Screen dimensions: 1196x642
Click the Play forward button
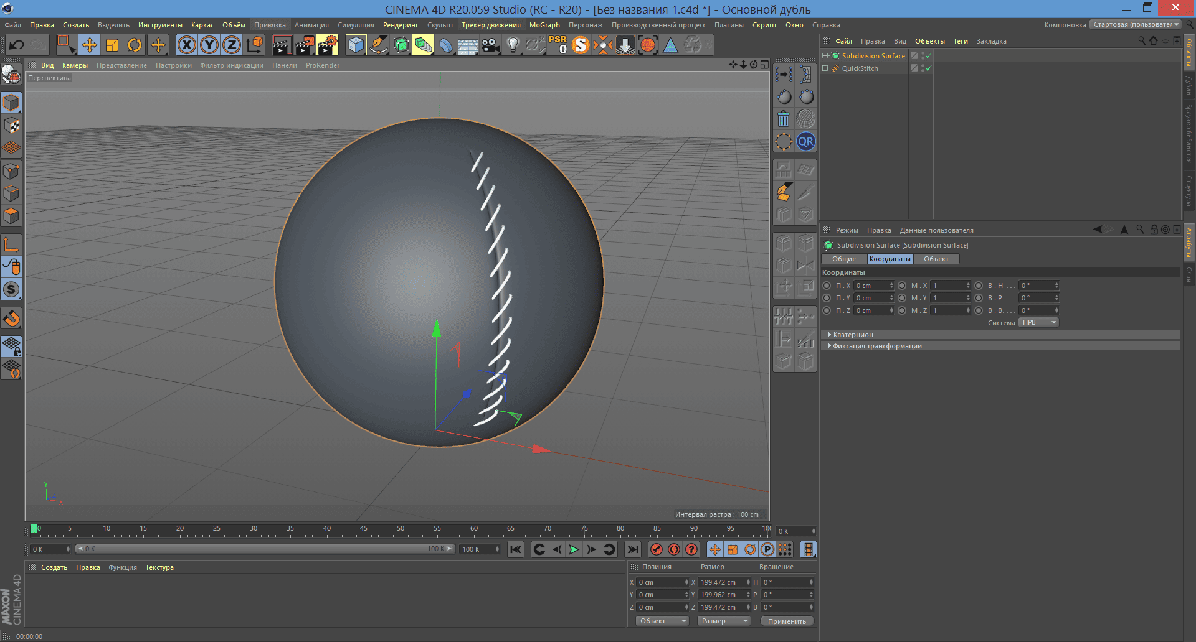[574, 549]
